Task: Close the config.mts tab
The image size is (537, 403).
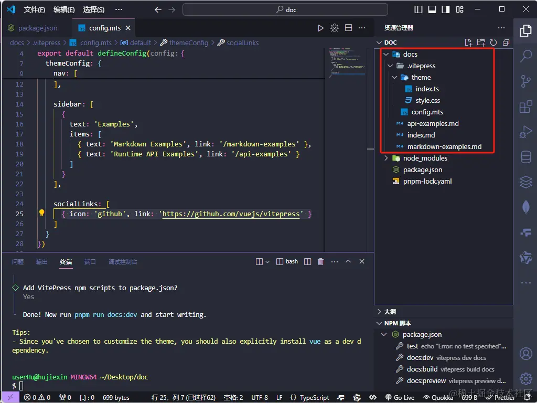Action: tap(128, 28)
